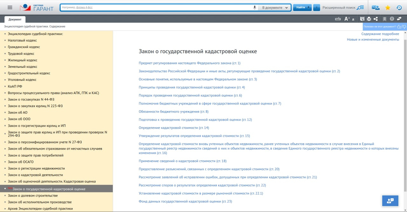
Task: Click the microphone voice search icon
Action: (x=254, y=8)
